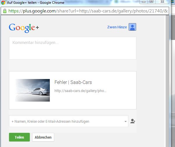The image size is (175, 147).
Task: Click the Saab car thumbnail image
Action: tap(32, 90)
